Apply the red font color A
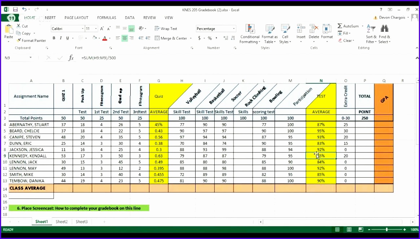The height and width of the screenshot is (239, 420). pyautogui.click(x=105, y=38)
